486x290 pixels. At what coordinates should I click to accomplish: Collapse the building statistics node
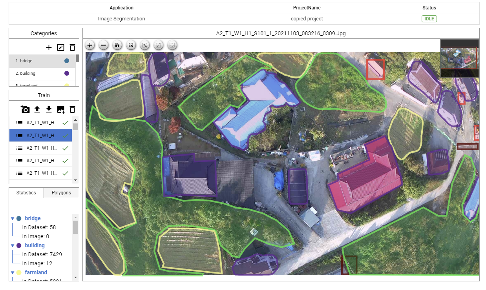13,246
